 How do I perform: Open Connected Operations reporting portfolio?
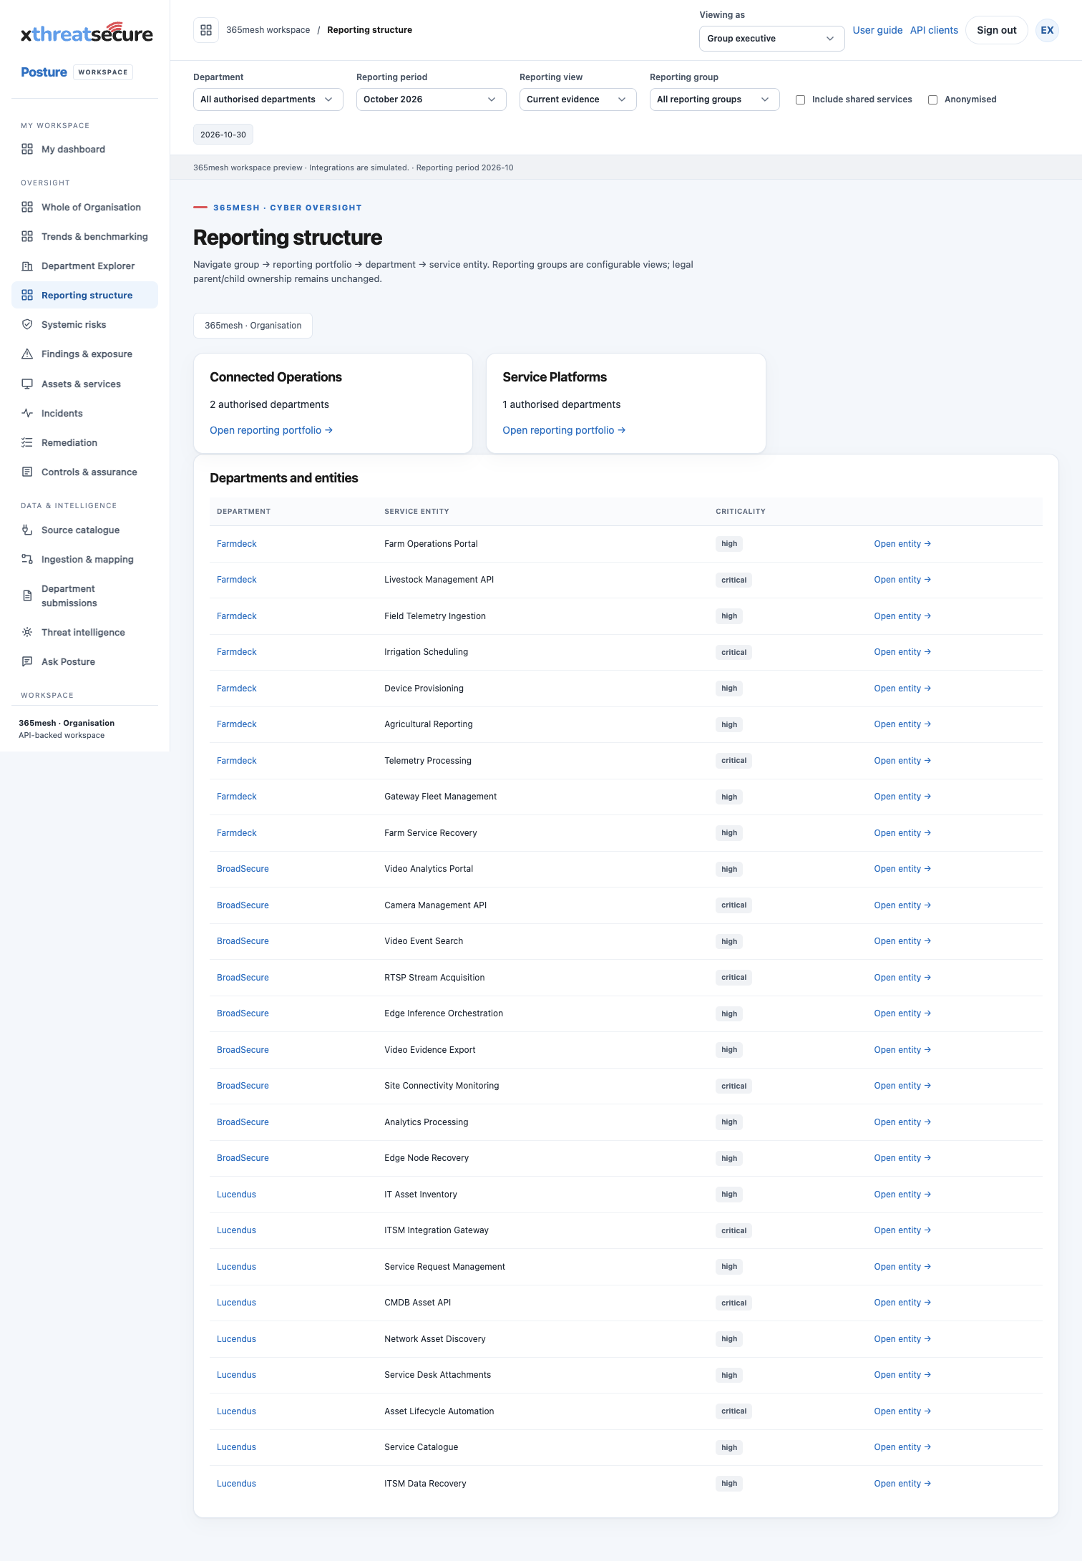coord(271,430)
